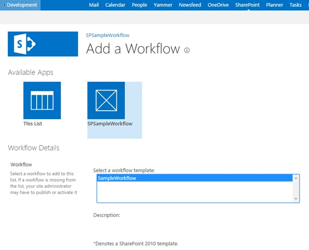
Task: Open the SharePoint nav item
Action: [x=247, y=5]
